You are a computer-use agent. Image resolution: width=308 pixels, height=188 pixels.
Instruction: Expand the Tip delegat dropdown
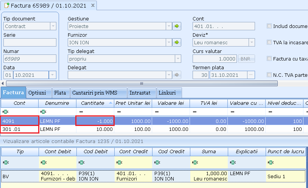(178, 59)
